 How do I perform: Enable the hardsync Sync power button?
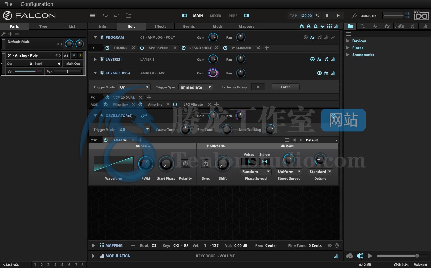206,164
